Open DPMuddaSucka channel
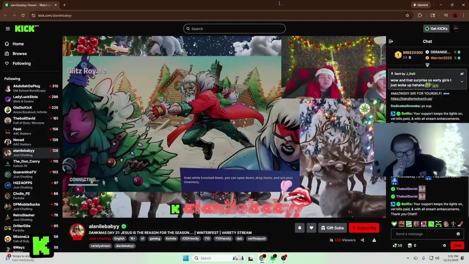Image resolution: width=469 pixels, height=264 pixels. coord(32,206)
